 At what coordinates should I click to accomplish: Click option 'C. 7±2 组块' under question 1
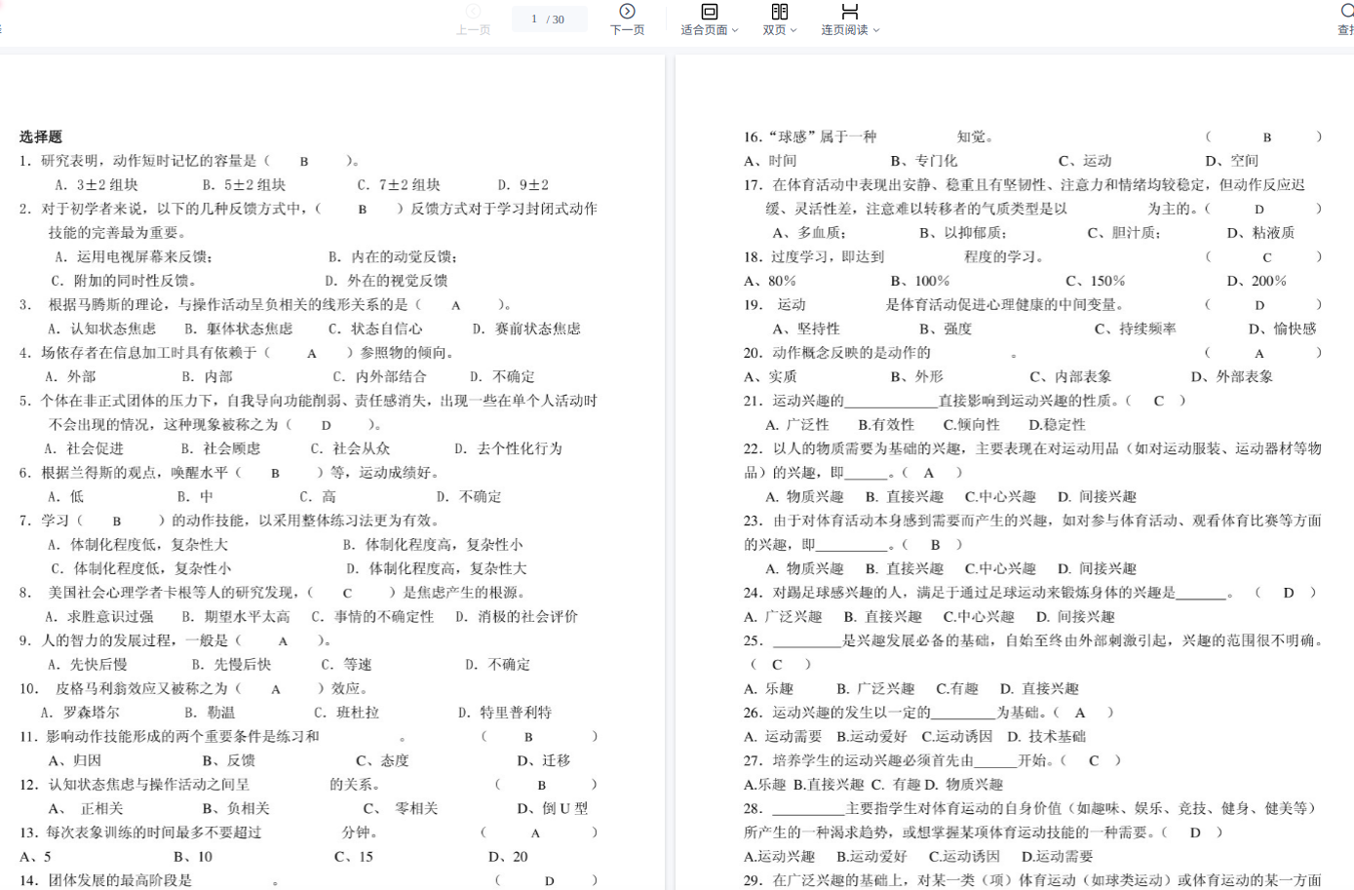[399, 185]
